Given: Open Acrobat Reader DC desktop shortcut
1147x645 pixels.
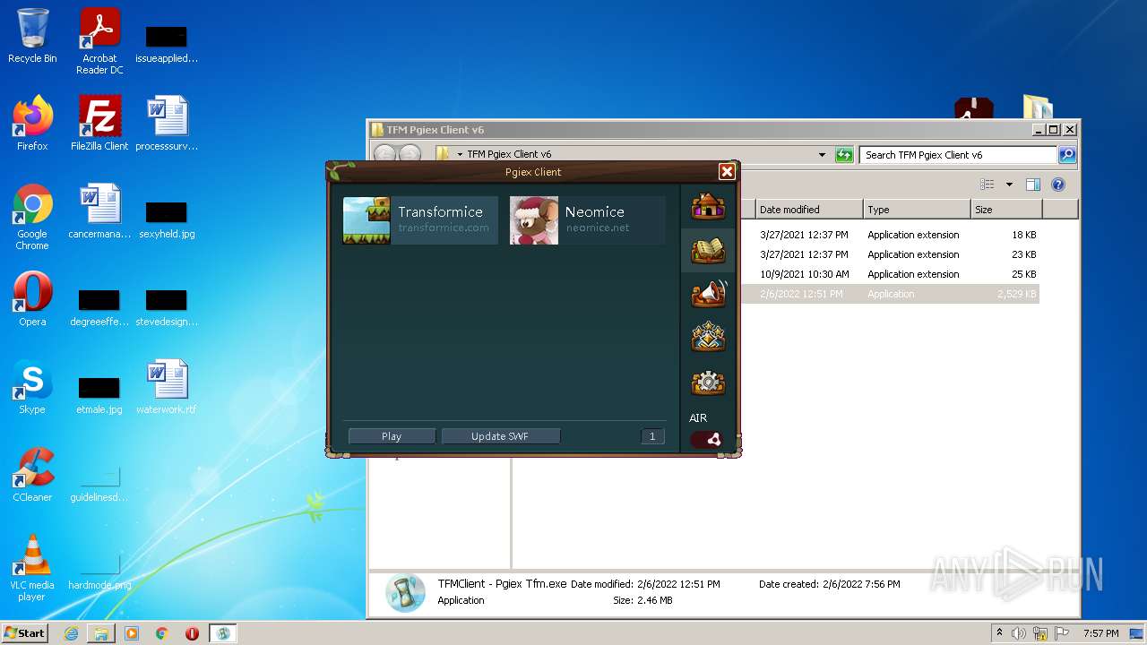Looking at the screenshot, I should click(99, 42).
